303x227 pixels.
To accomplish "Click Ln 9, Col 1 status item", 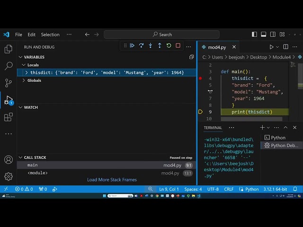I will [169, 189].
